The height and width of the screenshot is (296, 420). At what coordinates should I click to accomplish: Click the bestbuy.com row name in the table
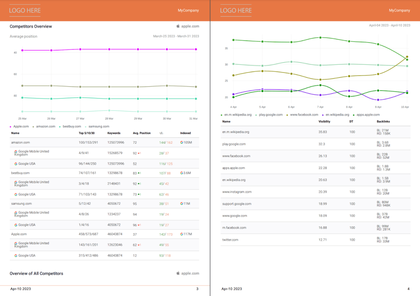point(20,173)
